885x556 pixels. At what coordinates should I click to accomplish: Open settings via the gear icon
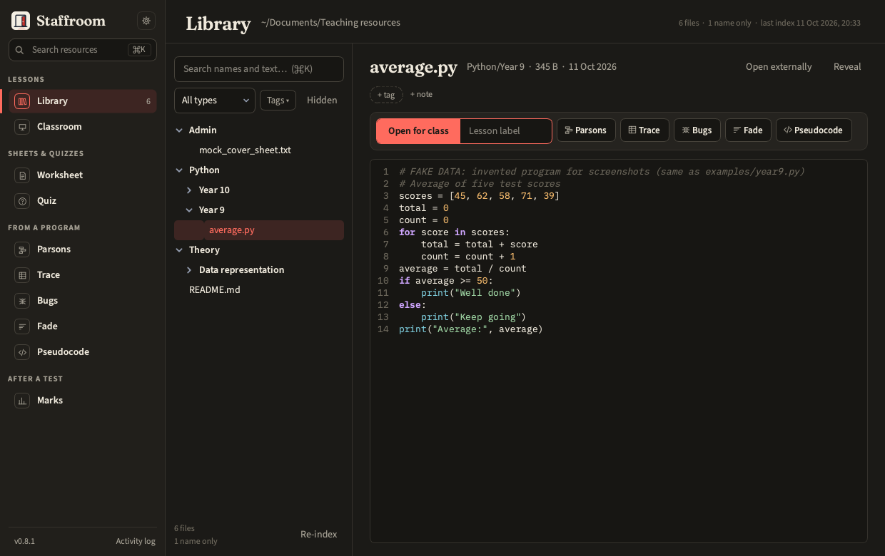tap(146, 21)
